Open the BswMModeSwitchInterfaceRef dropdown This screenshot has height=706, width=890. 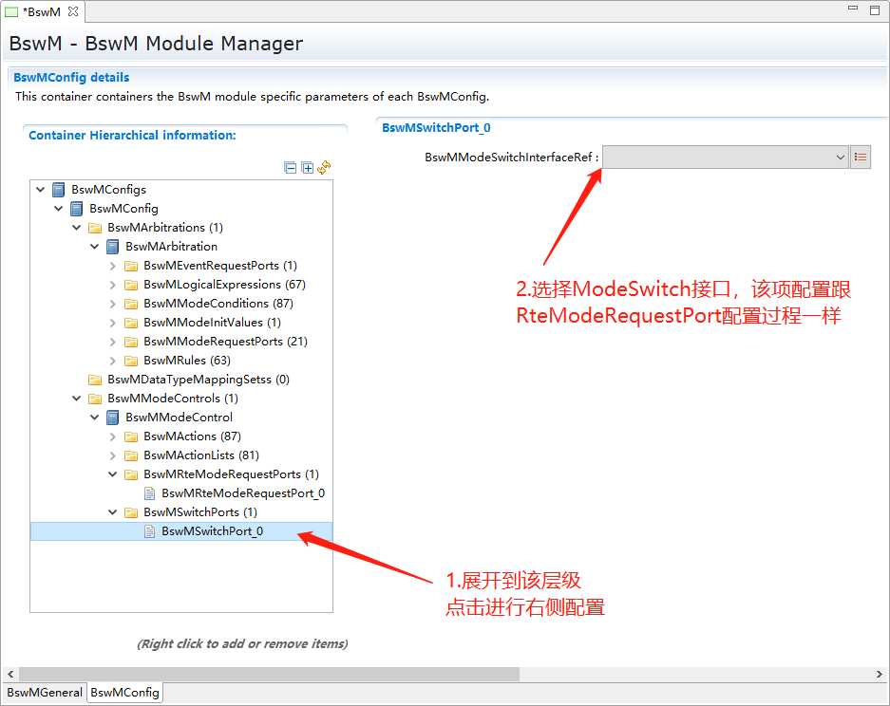pos(840,157)
